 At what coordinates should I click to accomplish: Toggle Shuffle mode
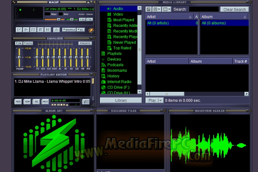tap(69, 30)
